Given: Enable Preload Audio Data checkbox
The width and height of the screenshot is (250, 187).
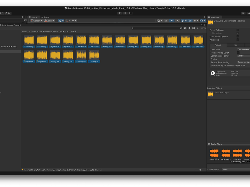Looking at the screenshot, I should pyautogui.click(x=238, y=53).
